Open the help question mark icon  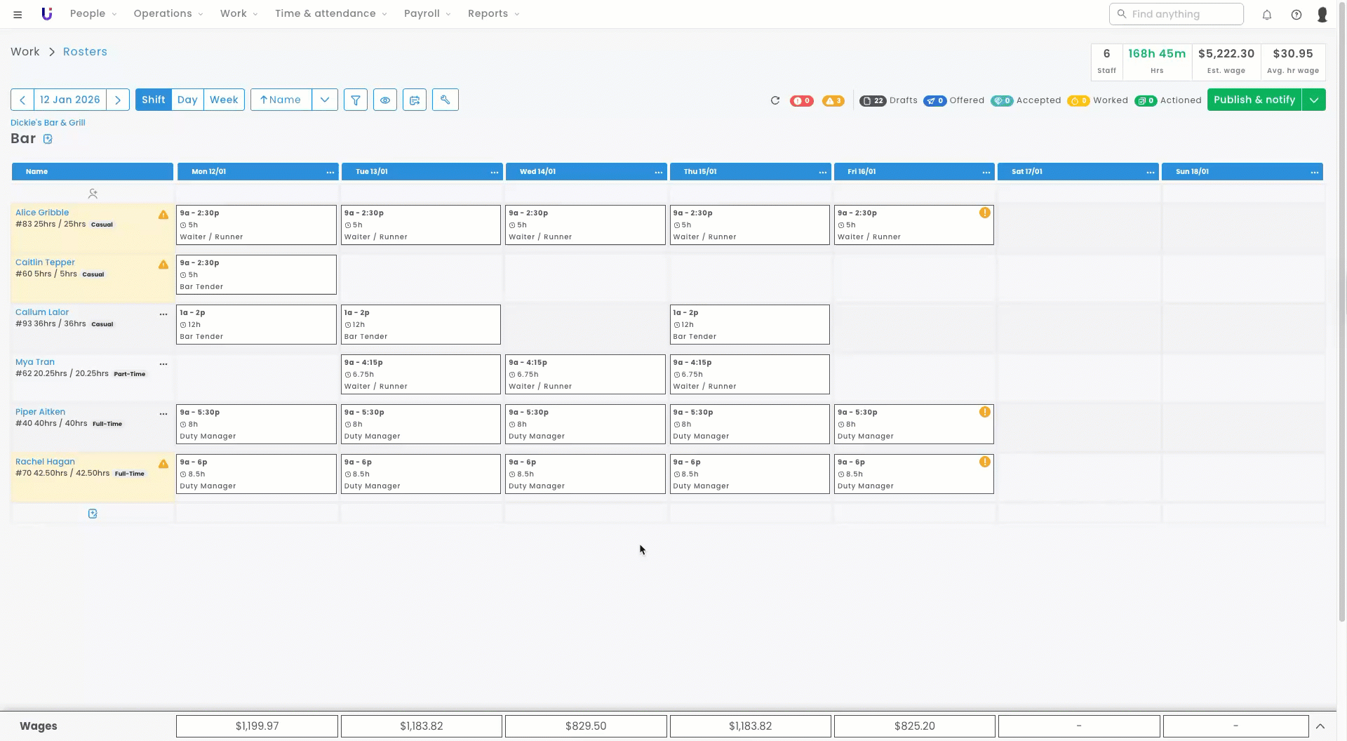(1296, 14)
